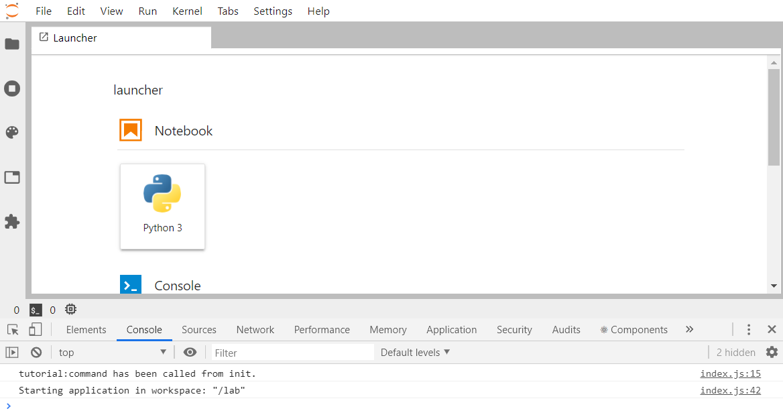
Task: Open the JavaScript context 'top' dropdown
Action: 113,353
